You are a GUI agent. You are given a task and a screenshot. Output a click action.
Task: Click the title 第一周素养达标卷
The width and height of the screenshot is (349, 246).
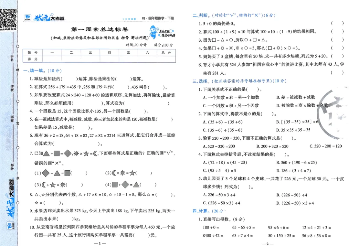(100, 29)
